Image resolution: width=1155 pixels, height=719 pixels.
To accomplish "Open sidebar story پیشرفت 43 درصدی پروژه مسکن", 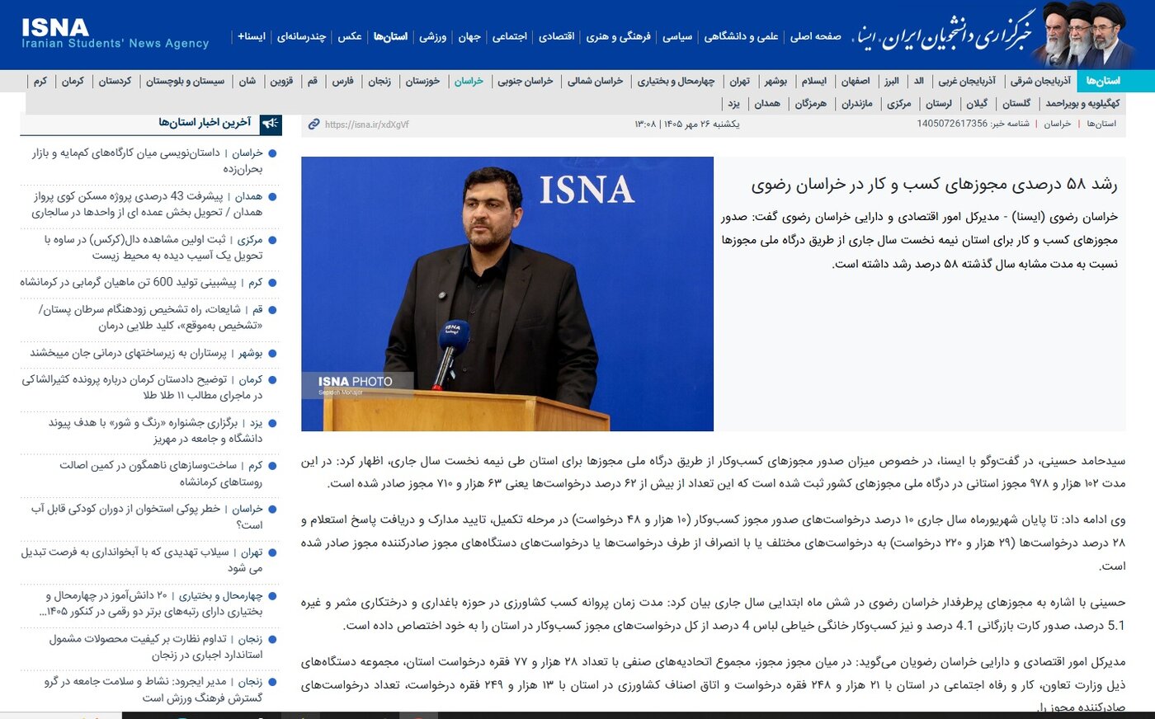I will tap(148, 204).
